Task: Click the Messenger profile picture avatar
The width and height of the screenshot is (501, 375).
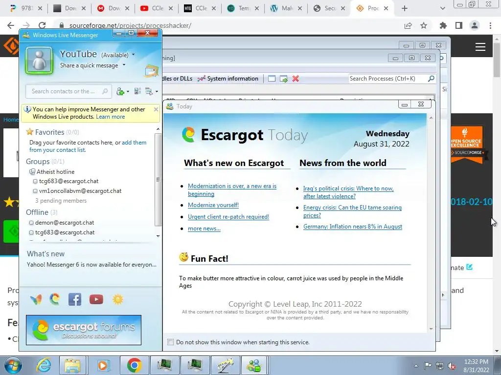Action: [39, 60]
